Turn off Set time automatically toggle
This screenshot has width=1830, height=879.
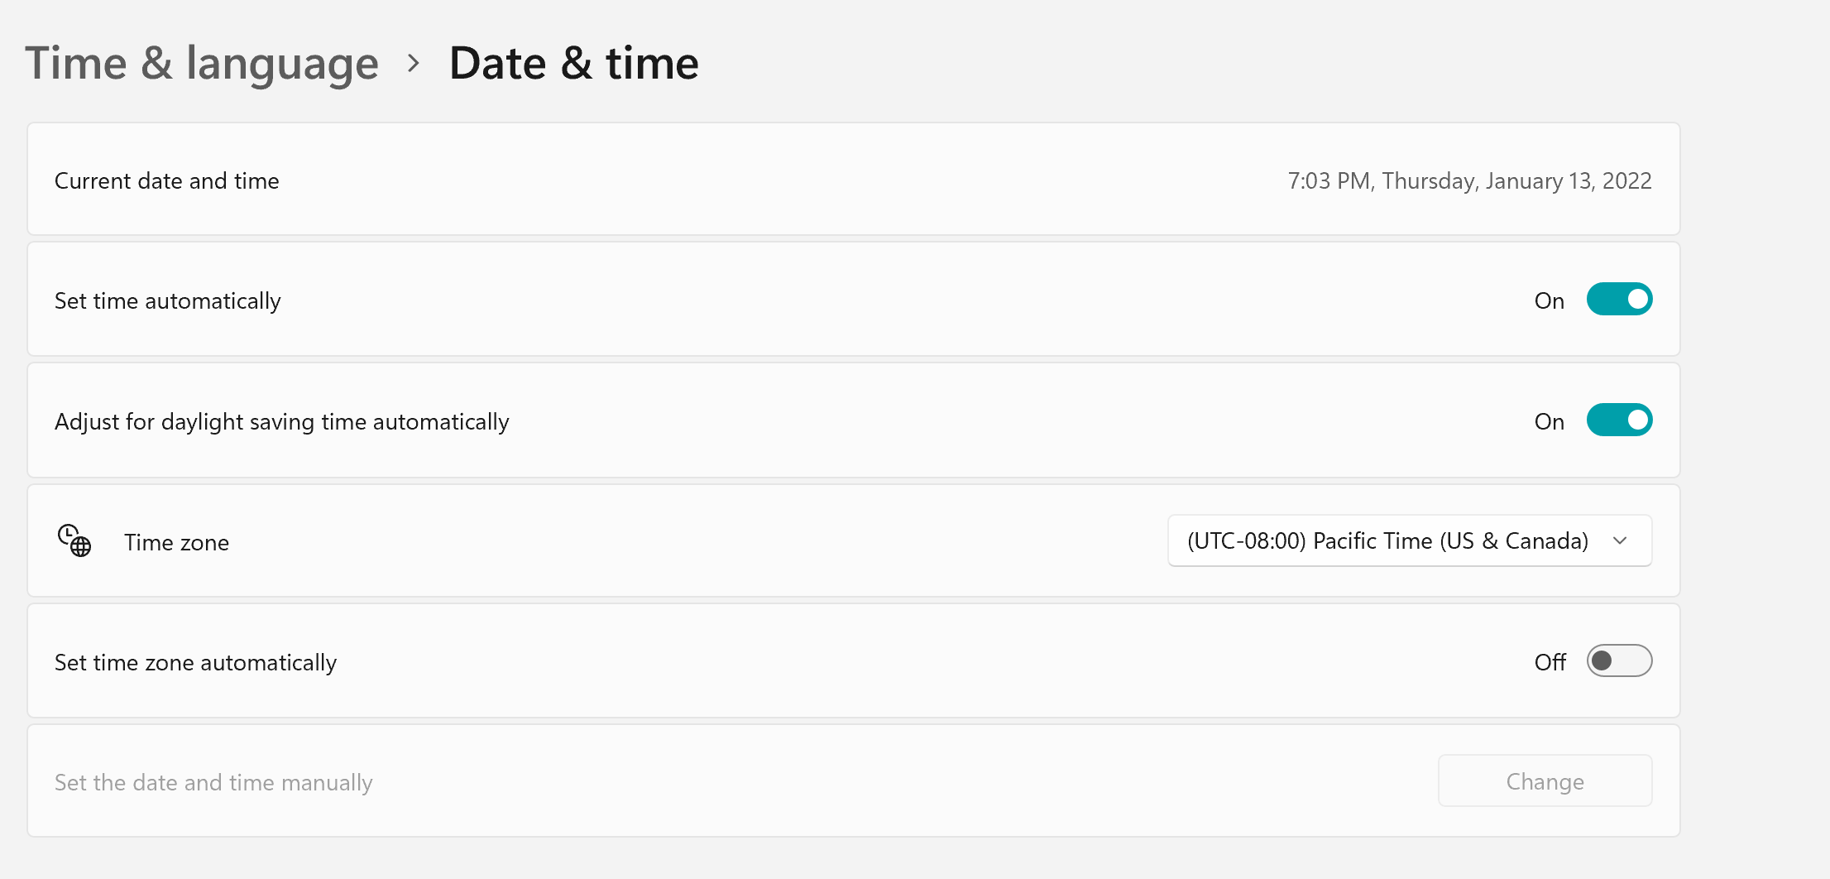tap(1619, 300)
